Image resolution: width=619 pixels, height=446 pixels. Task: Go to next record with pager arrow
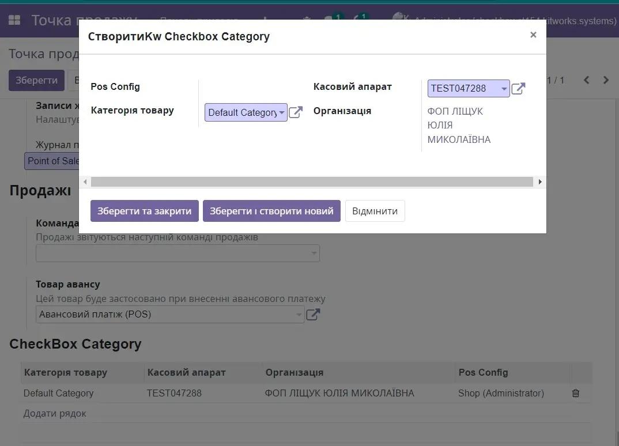coord(606,80)
